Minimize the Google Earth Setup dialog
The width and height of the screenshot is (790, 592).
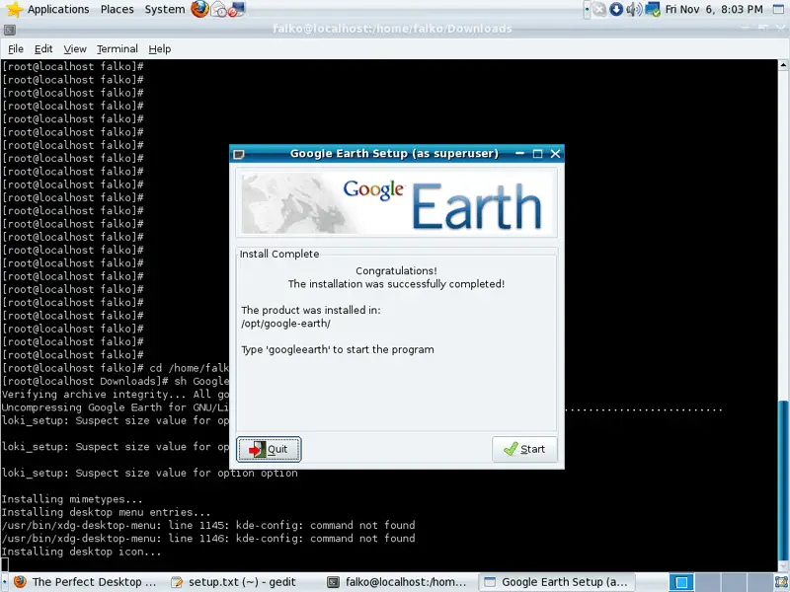pos(520,154)
